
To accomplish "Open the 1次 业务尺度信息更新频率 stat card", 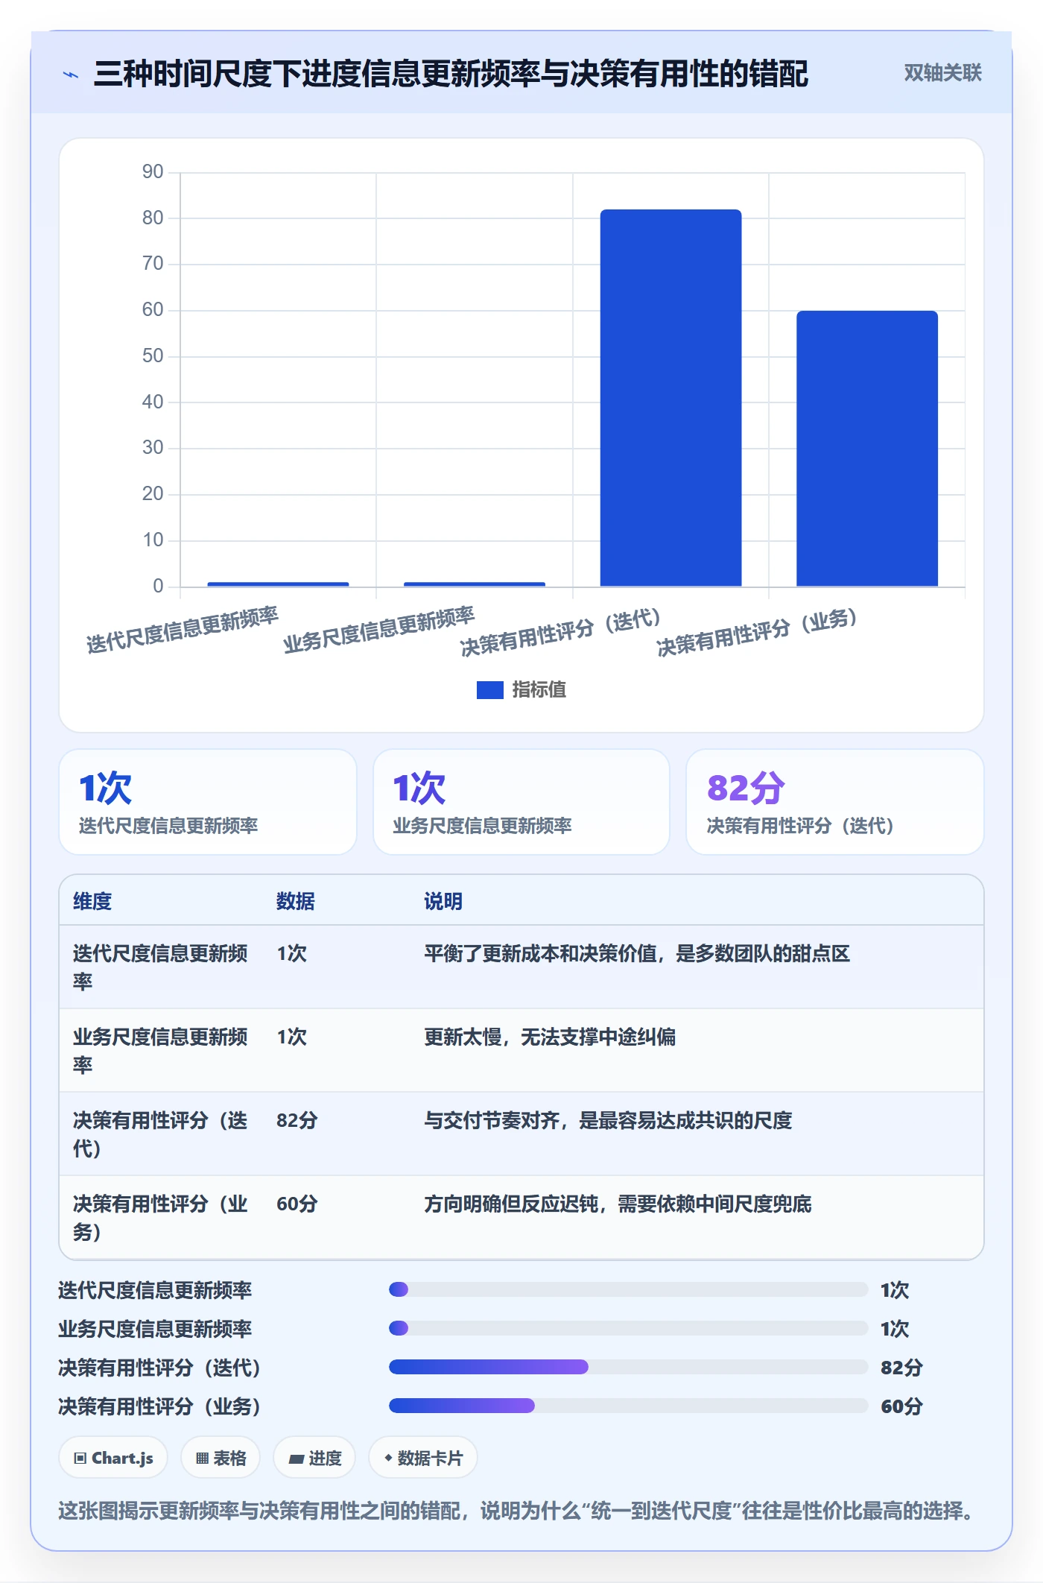I will 521,802.
